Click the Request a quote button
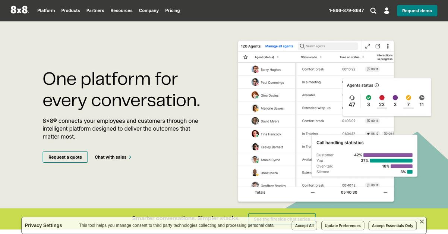This screenshot has height=234, width=448. point(65,157)
